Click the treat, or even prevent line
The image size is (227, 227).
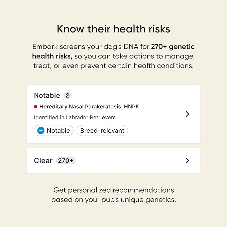coord(113,66)
